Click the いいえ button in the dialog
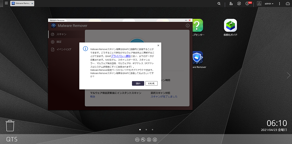The image size is (292, 144). pos(151,83)
